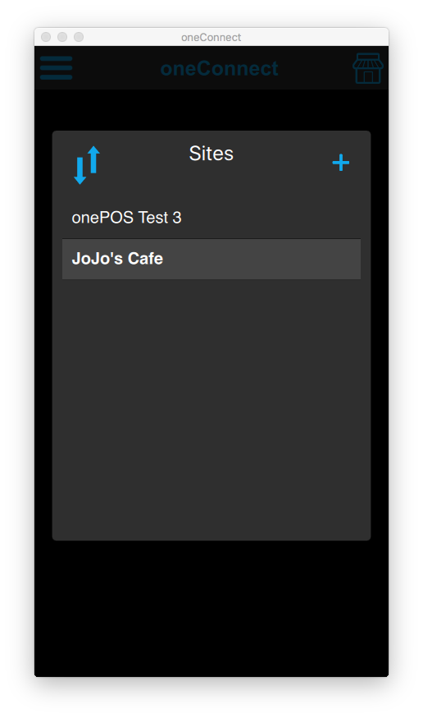This screenshot has height=718, width=423.
Task: Click black background below Sites panel
Action: coord(211,607)
